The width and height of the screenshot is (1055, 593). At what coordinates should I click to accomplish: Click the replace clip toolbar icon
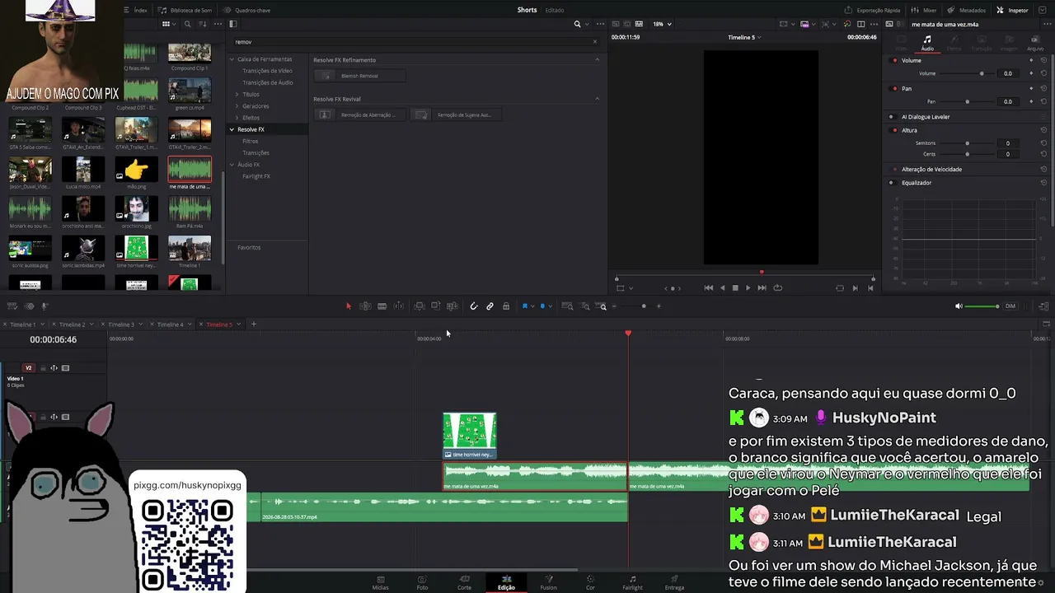tap(452, 306)
